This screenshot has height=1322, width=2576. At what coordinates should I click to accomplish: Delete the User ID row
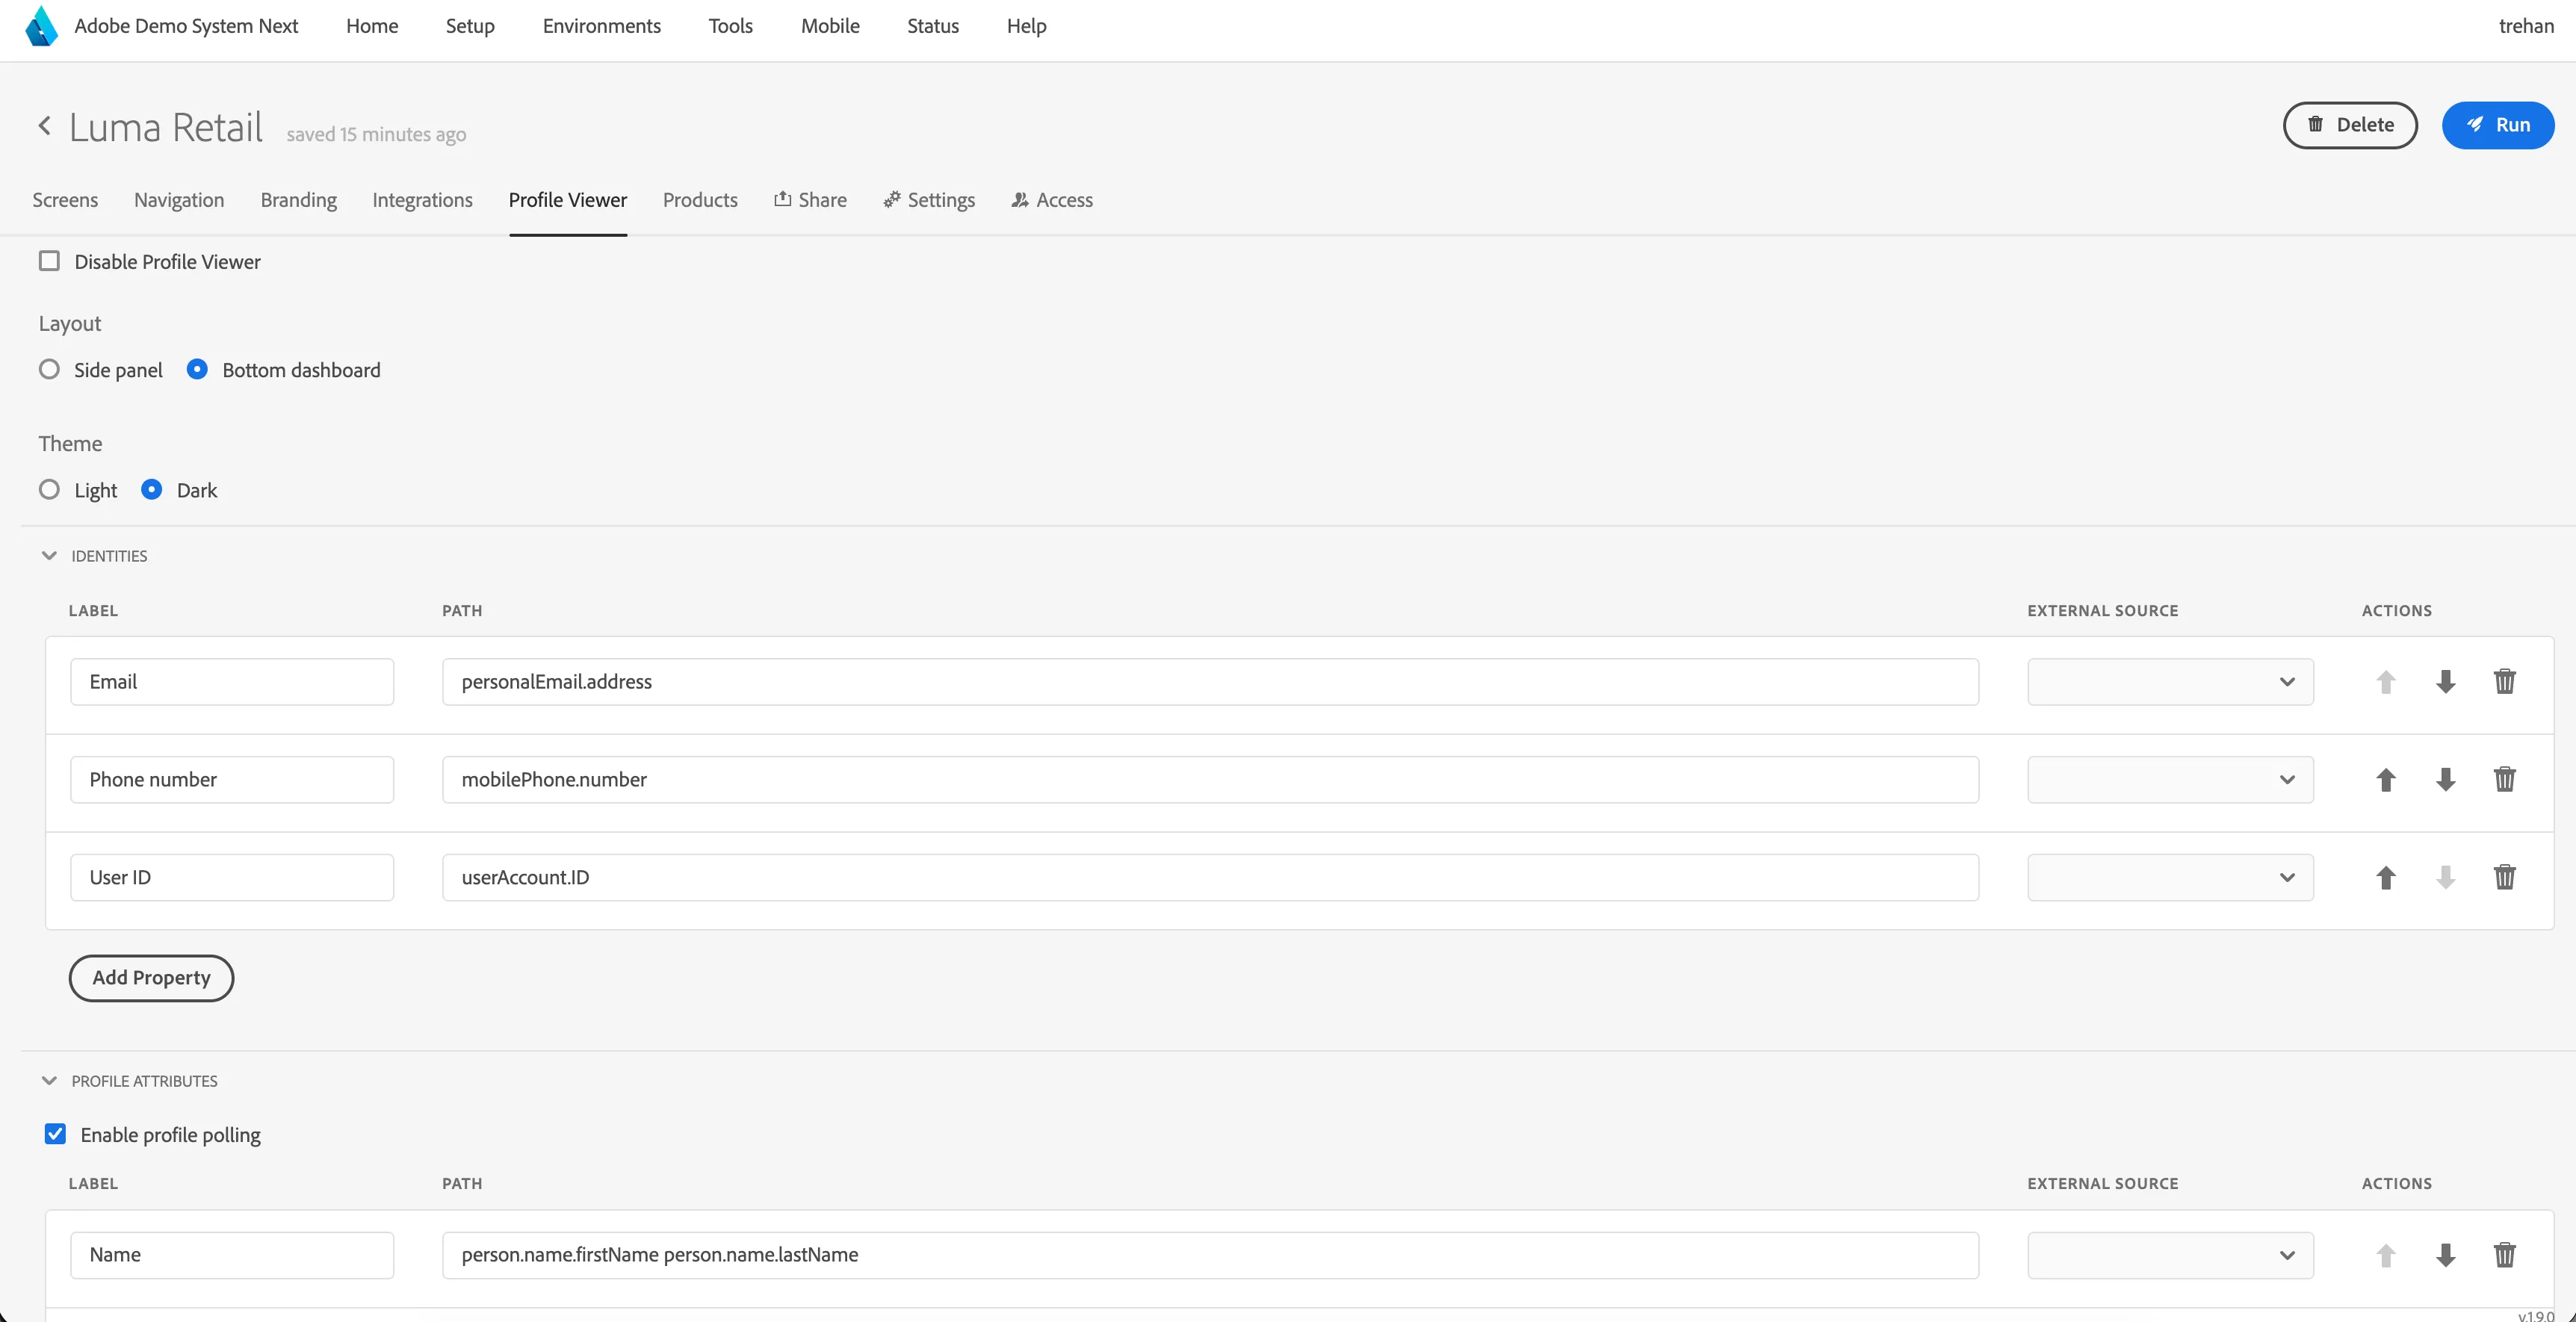(2505, 878)
